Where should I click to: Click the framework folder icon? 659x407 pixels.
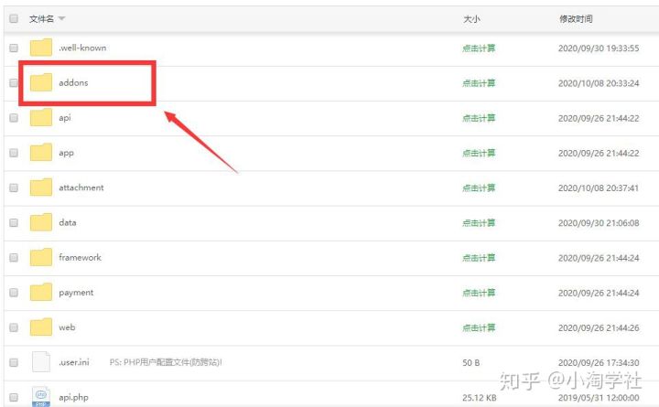[x=41, y=257]
